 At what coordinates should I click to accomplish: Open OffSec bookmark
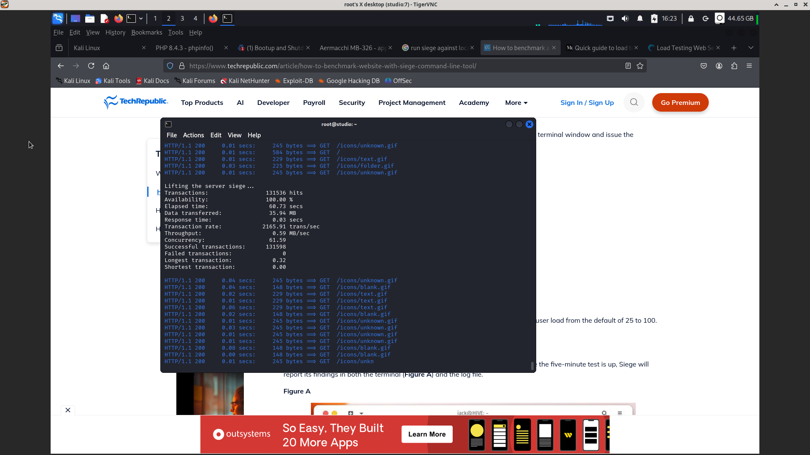pyautogui.click(x=398, y=81)
